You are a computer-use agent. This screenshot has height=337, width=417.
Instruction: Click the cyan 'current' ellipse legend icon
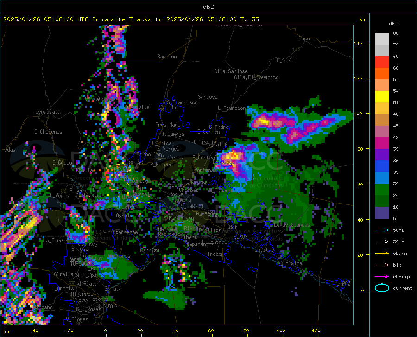pyautogui.click(x=382, y=288)
